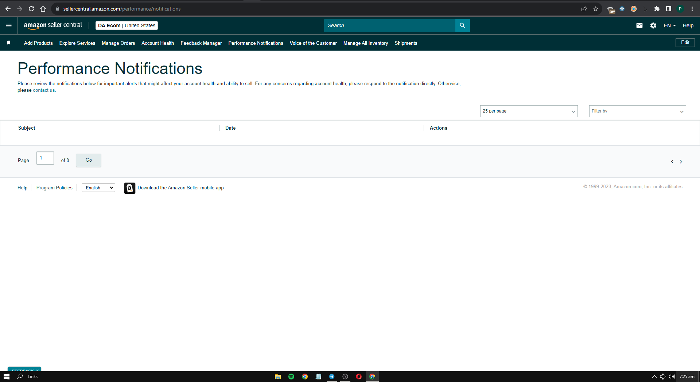Viewport: 700px width, 382px height.
Task: Open the settings gear icon
Action: (x=653, y=25)
